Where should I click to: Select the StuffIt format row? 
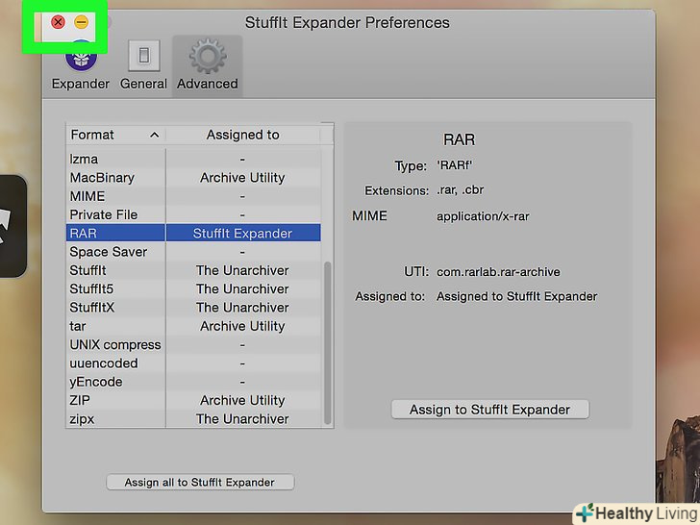(x=193, y=270)
